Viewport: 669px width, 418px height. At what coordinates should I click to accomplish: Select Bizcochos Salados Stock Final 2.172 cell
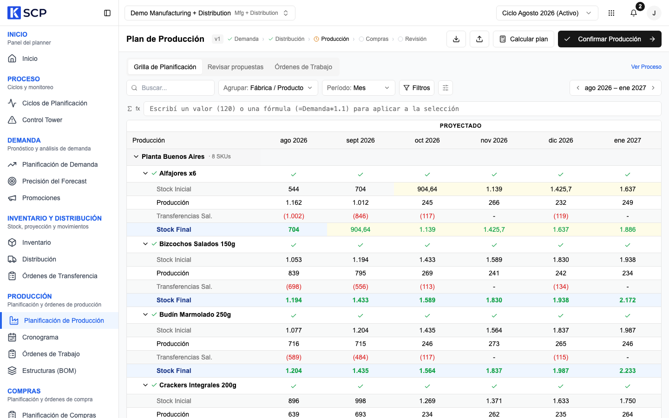pos(628,300)
